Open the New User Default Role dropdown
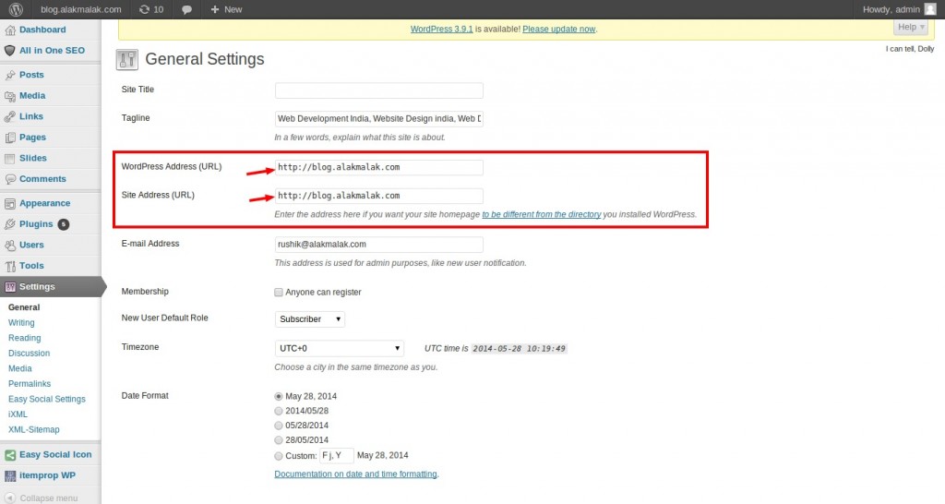945x504 pixels. (x=310, y=318)
